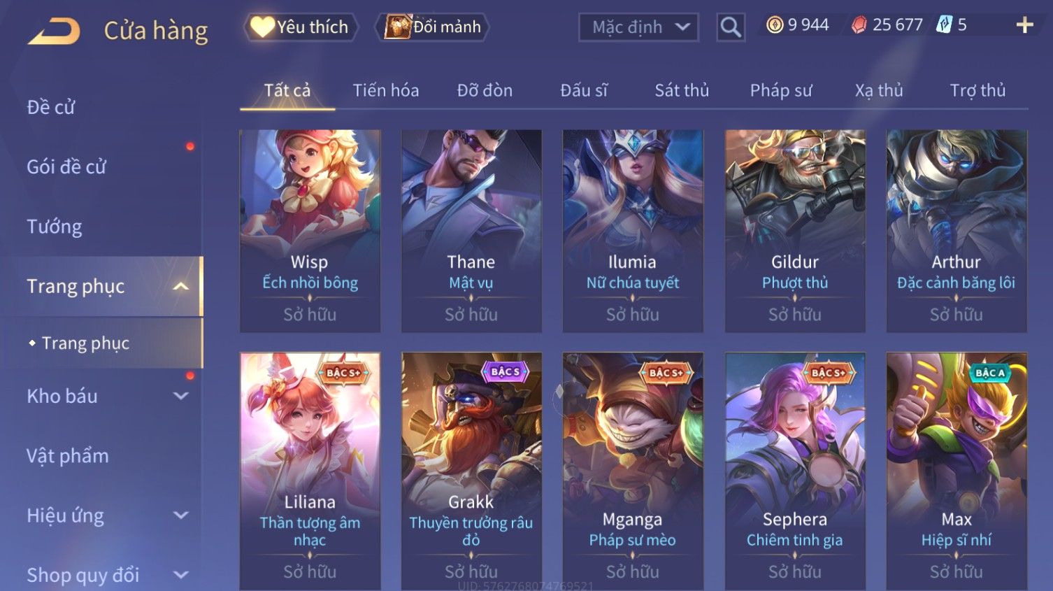The height and width of the screenshot is (591, 1053).
Task: Open Liliana Thần tượng âm nhạc card
Action: pyautogui.click(x=310, y=471)
